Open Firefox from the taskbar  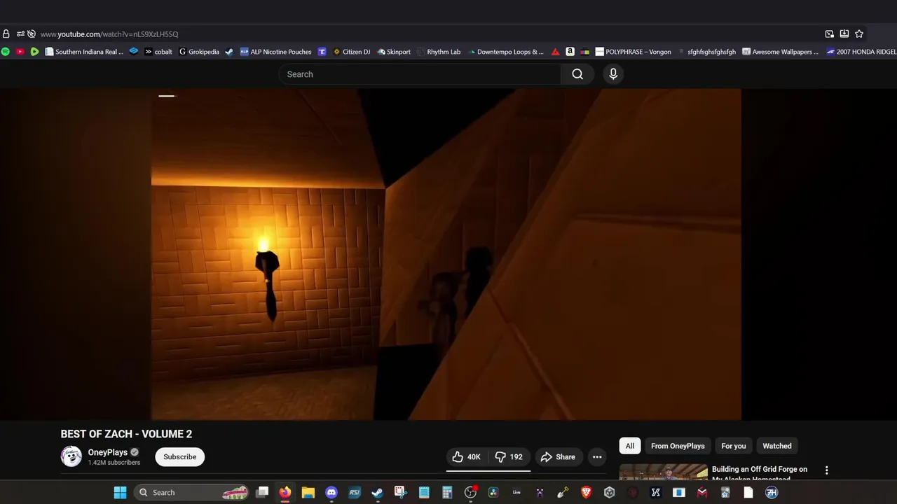(x=285, y=493)
